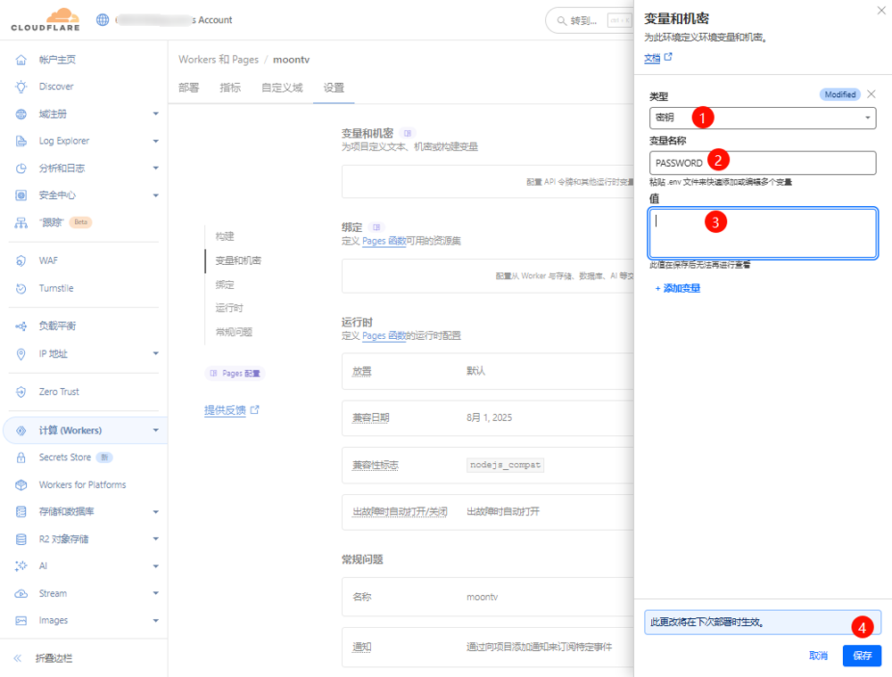Open Turnstile icon in sidebar
Viewport: 892px width, 677px height.
click(21, 289)
